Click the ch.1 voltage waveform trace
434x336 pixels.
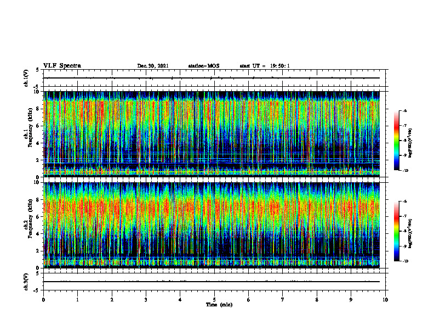click(211, 78)
